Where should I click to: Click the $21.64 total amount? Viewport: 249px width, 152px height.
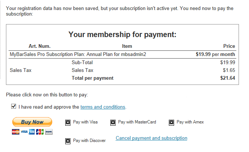click(x=227, y=78)
